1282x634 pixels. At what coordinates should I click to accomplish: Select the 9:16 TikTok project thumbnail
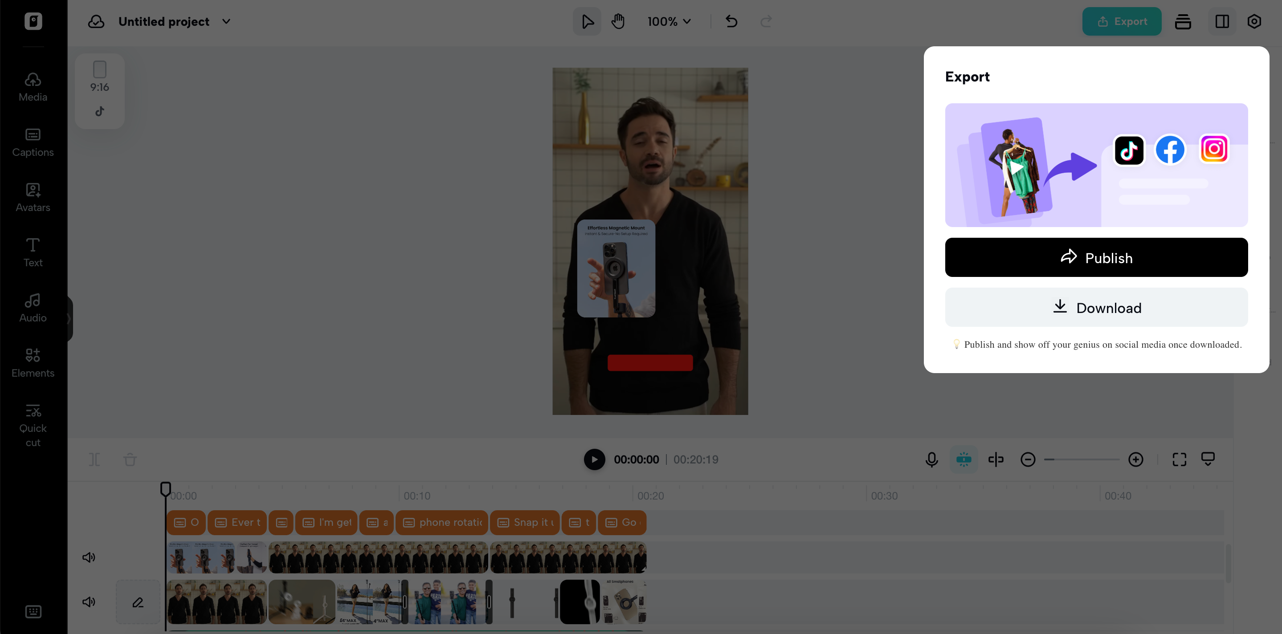(x=99, y=90)
